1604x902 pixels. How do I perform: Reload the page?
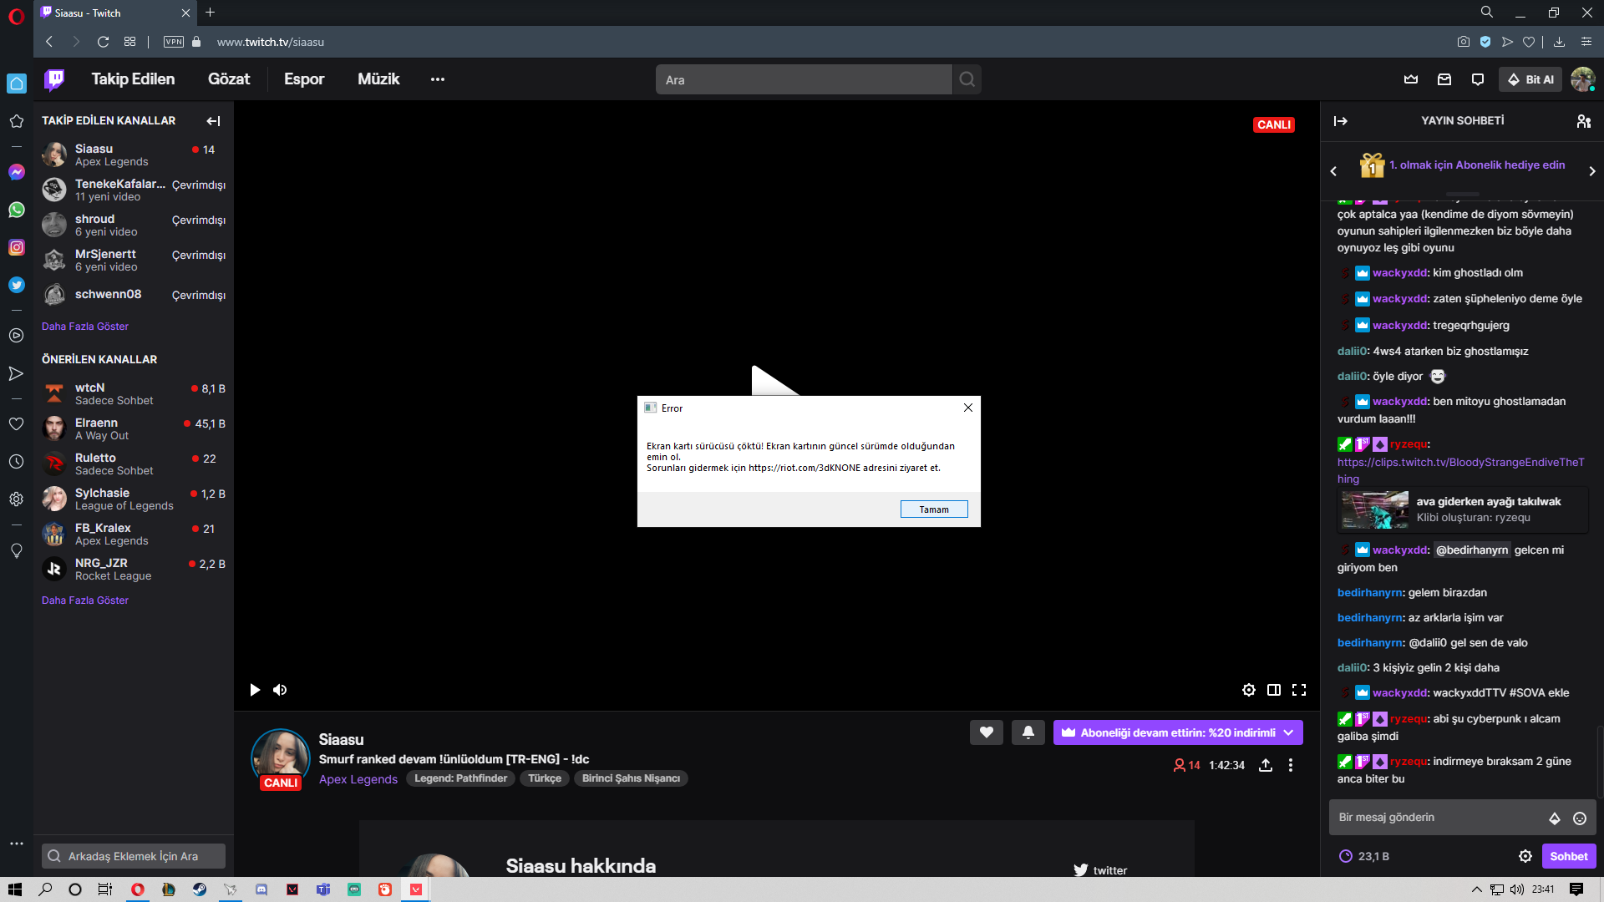pos(103,42)
